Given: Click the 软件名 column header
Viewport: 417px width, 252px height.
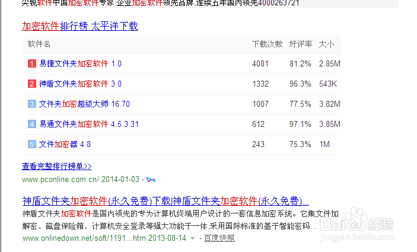Looking at the screenshot, I should click(39, 44).
